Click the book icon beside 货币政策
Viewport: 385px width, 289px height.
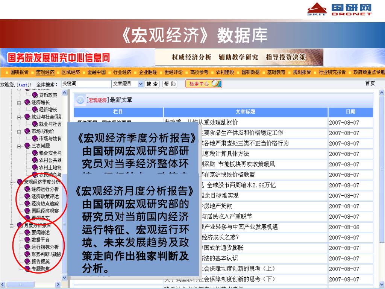pos(35,95)
